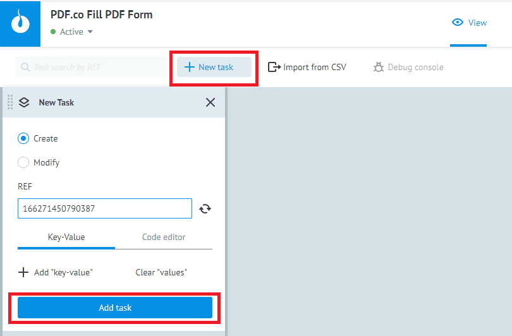Regenerate the REF value with refresh icon
Viewport: 512px width, 336px height.
pos(205,208)
